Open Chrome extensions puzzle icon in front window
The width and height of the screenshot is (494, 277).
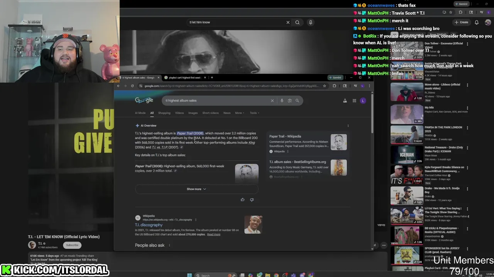[x=334, y=86]
